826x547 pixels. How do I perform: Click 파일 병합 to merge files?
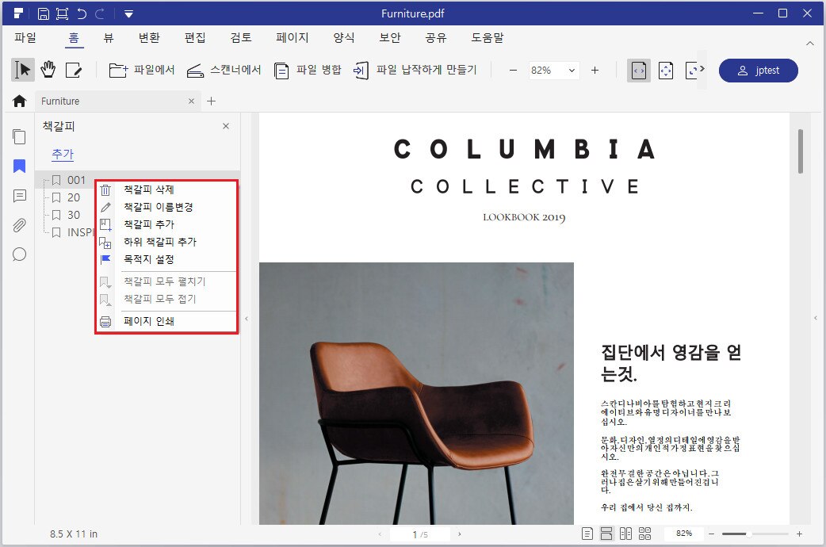[308, 70]
